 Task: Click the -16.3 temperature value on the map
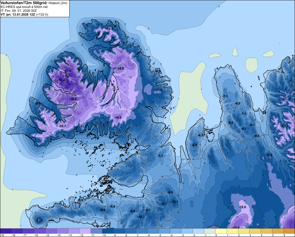73,99
